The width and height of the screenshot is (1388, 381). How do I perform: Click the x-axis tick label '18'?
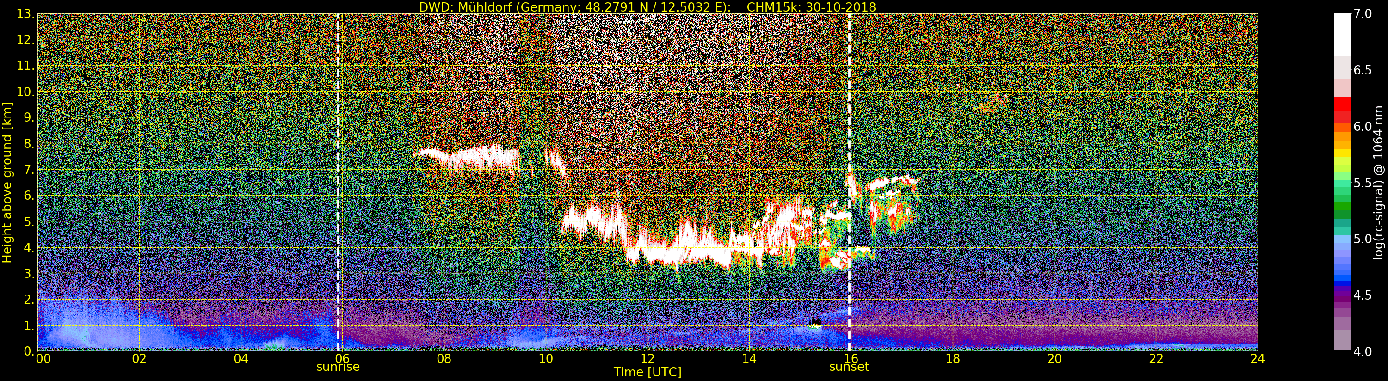pos(953,359)
